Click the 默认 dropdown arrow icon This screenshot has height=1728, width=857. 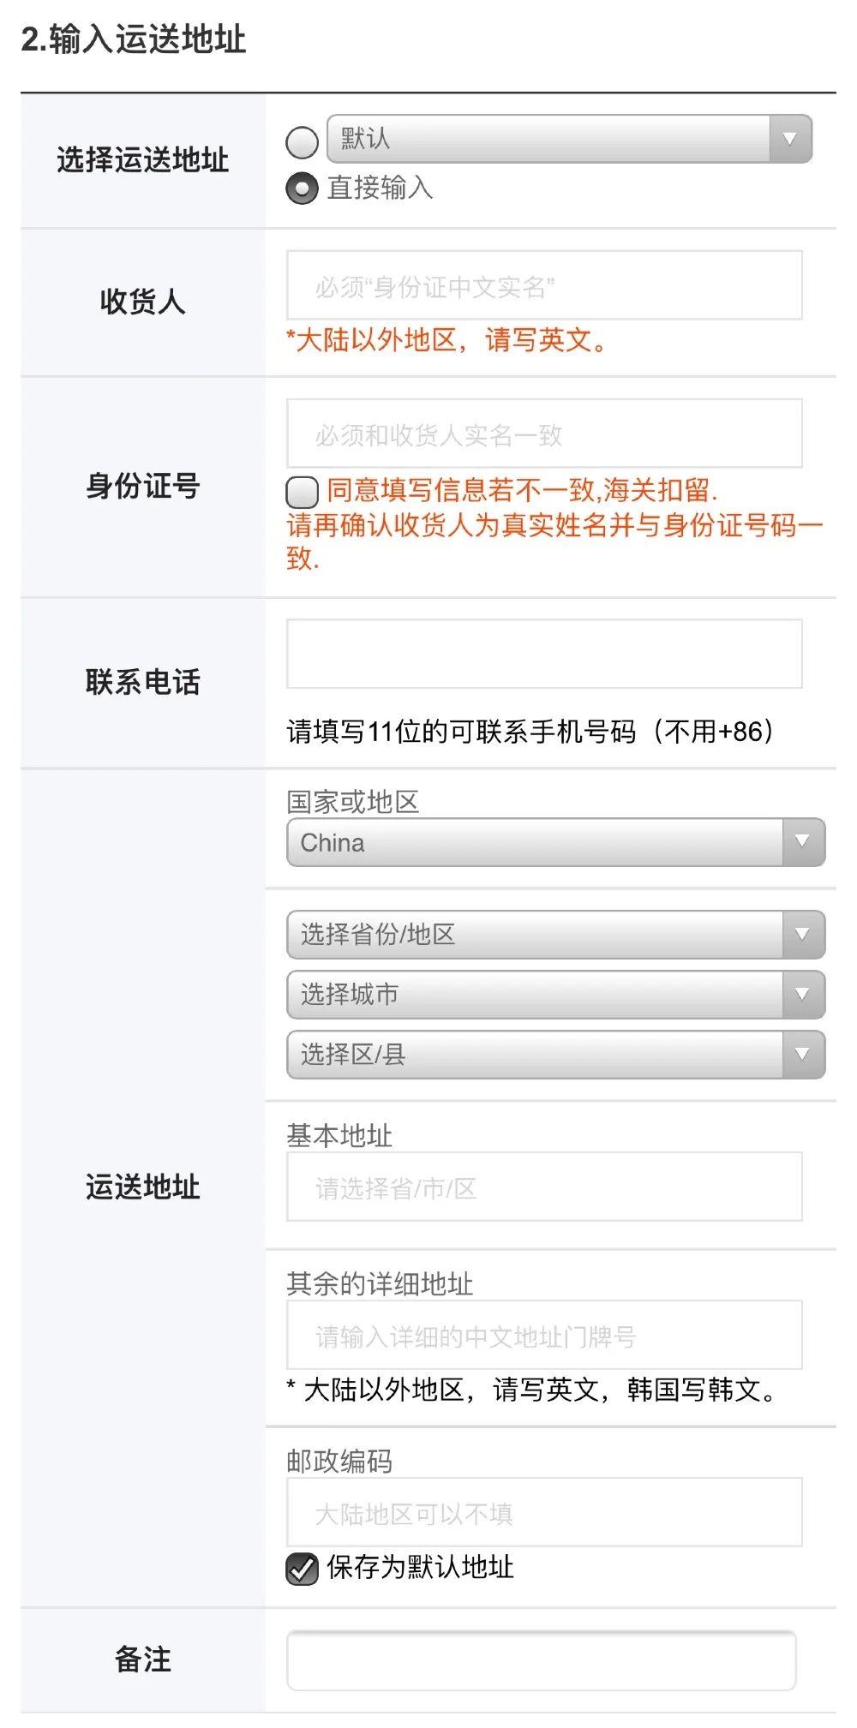click(x=790, y=139)
